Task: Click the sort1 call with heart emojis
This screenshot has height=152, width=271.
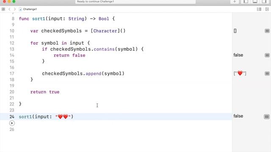Action: click(x=46, y=117)
